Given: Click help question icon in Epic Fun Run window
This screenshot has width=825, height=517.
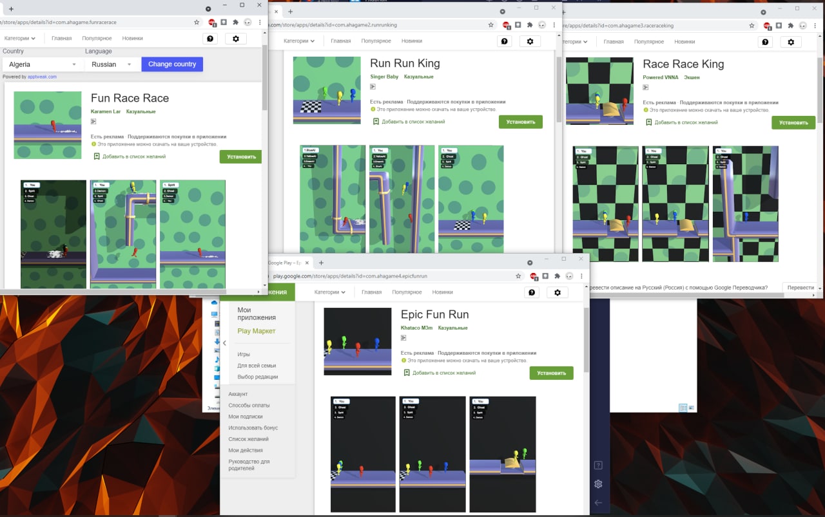Looking at the screenshot, I should (532, 292).
